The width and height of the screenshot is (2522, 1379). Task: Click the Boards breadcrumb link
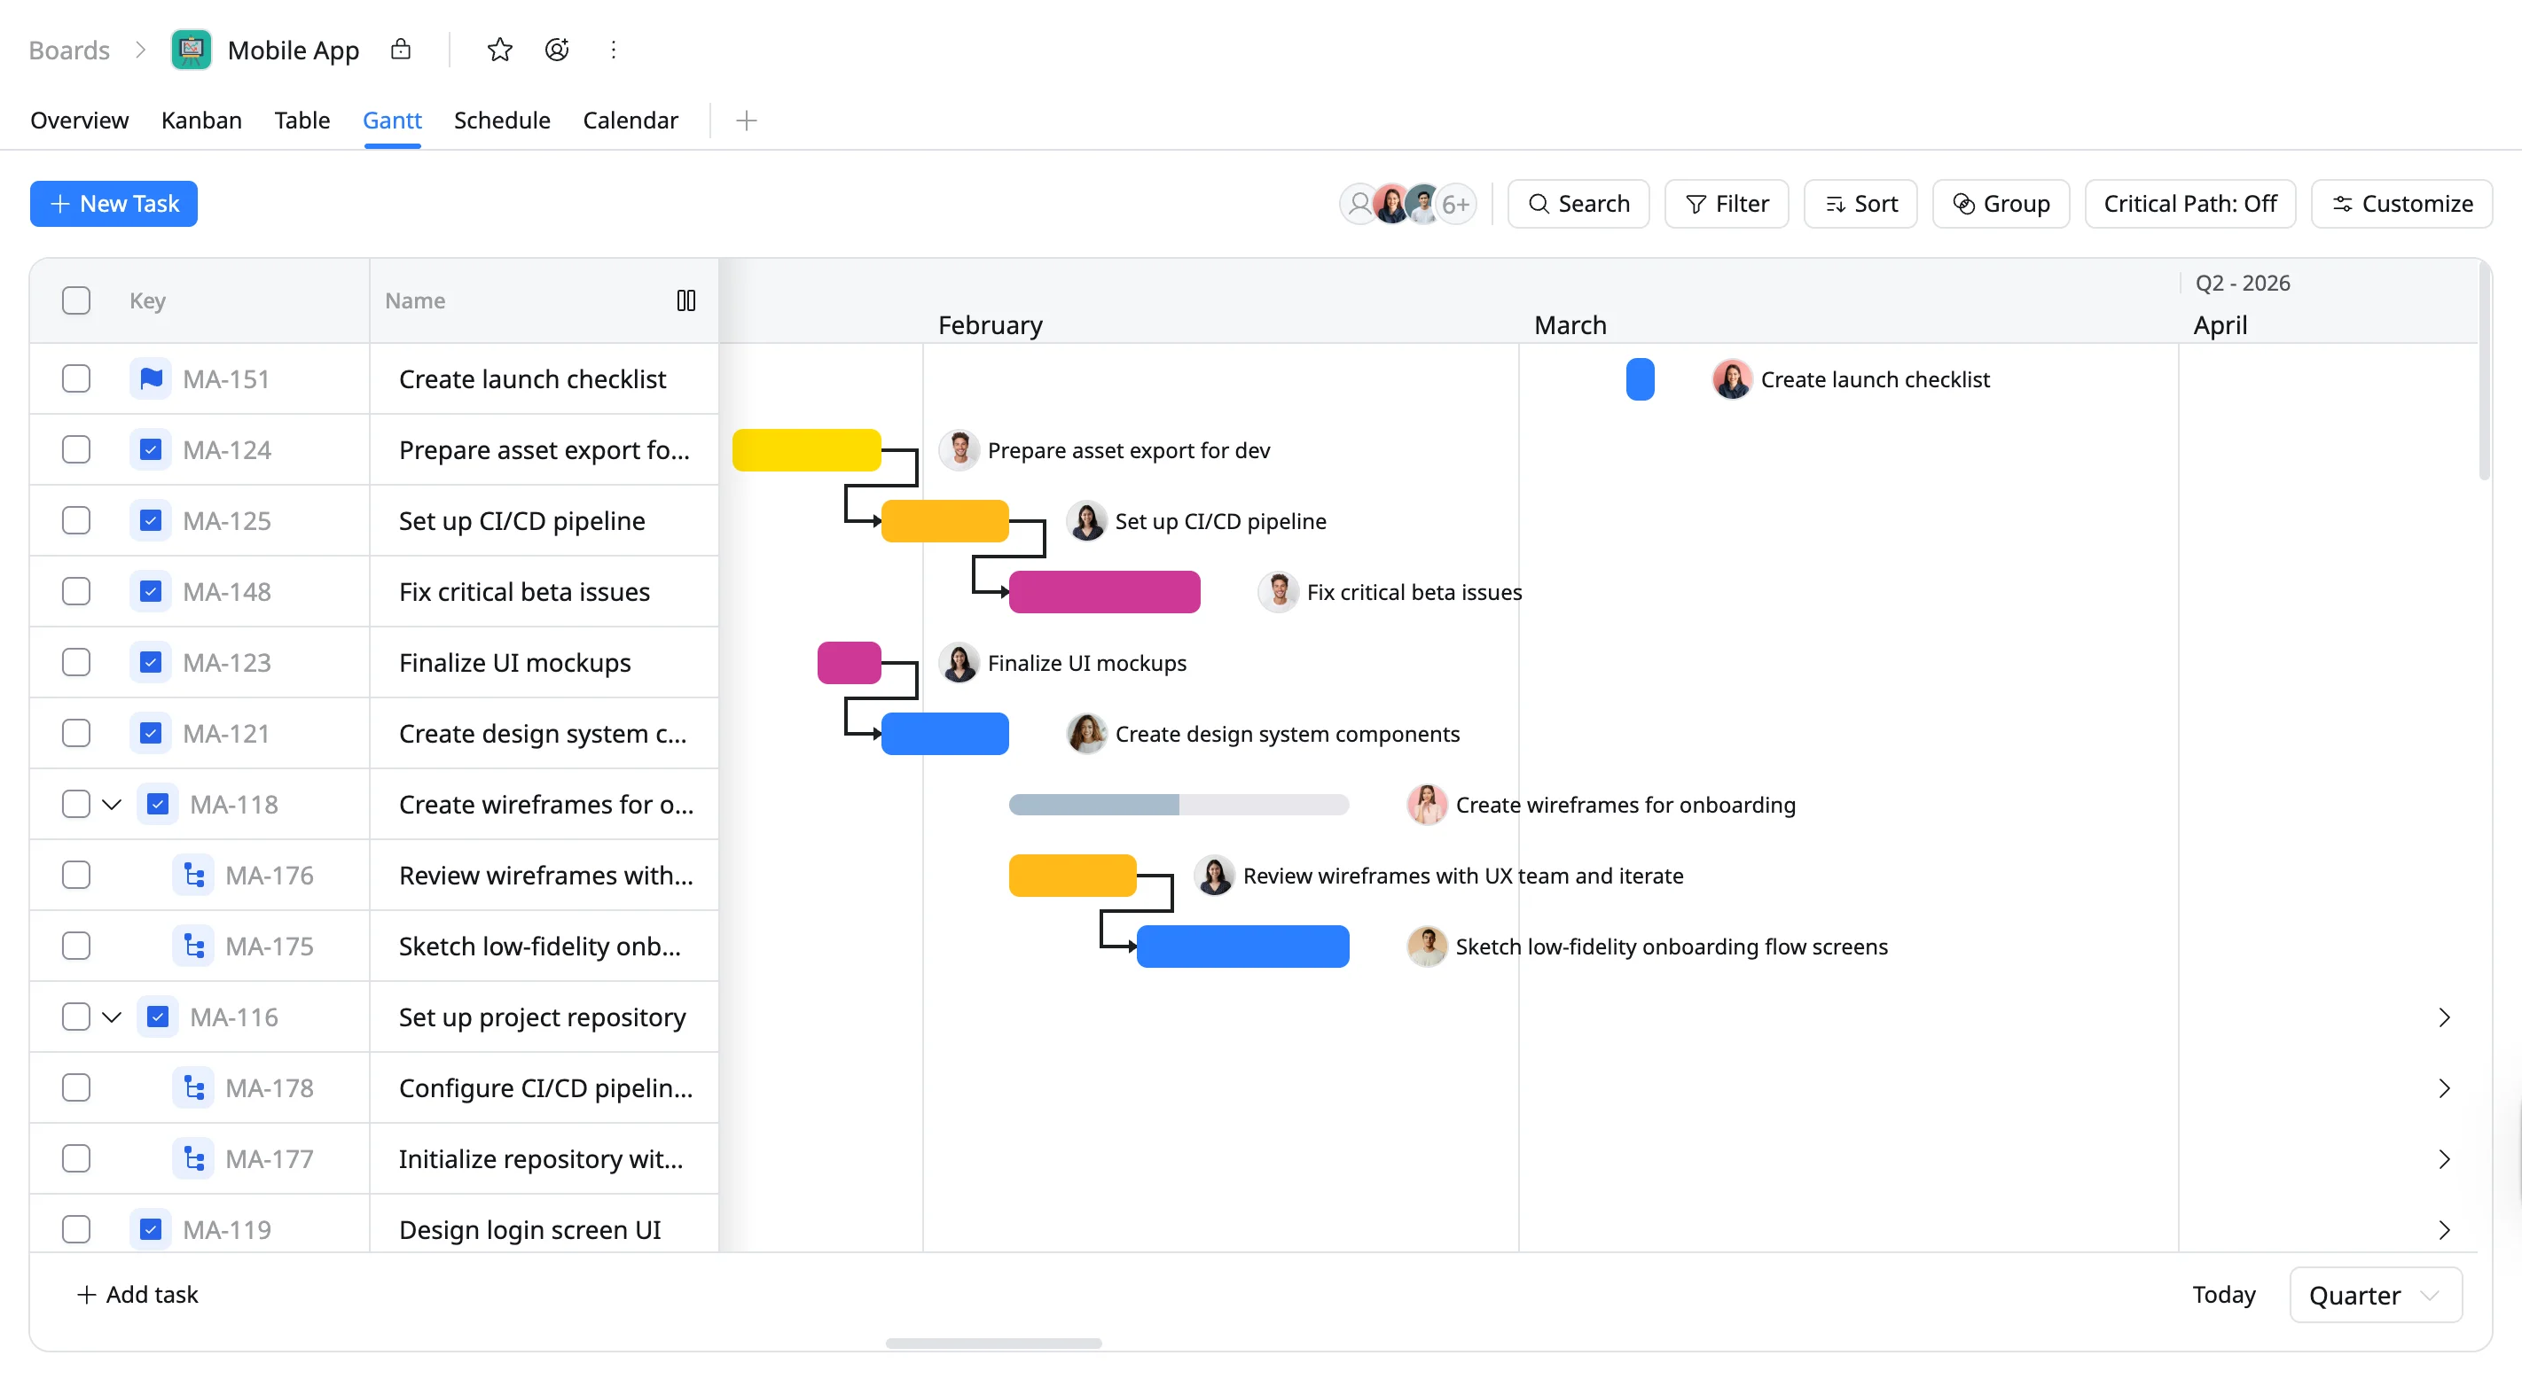click(68, 50)
